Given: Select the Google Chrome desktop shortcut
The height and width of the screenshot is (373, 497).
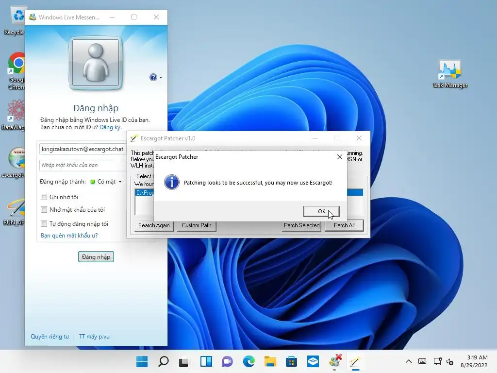Looking at the screenshot, I should click(16, 71).
